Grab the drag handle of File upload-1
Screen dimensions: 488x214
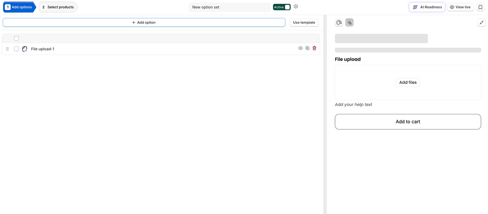coord(8,49)
